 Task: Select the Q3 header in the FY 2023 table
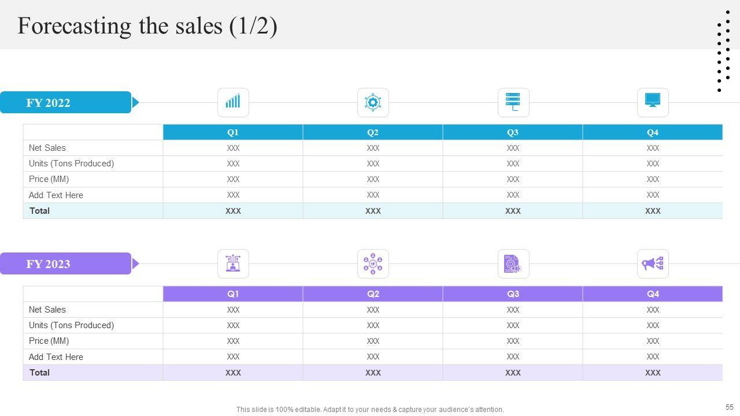(513, 294)
